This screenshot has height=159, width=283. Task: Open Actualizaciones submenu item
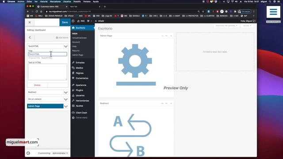pyautogui.click(x=79, y=38)
